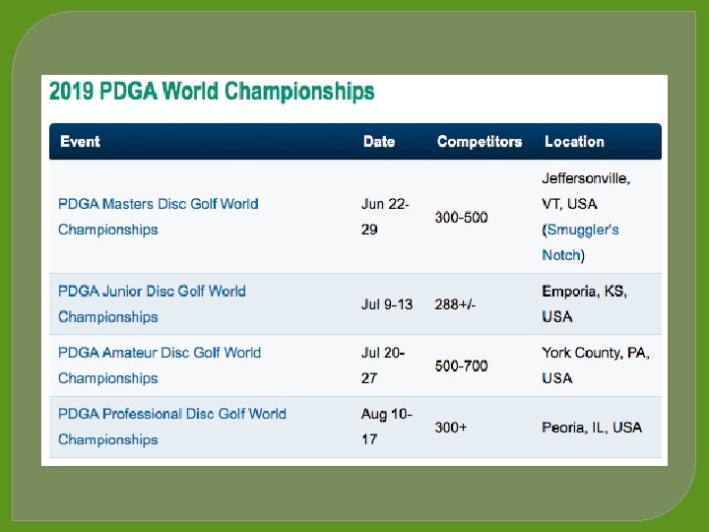Click the Peoria, IL, USA location
The width and height of the screenshot is (709, 532).
coord(591,427)
